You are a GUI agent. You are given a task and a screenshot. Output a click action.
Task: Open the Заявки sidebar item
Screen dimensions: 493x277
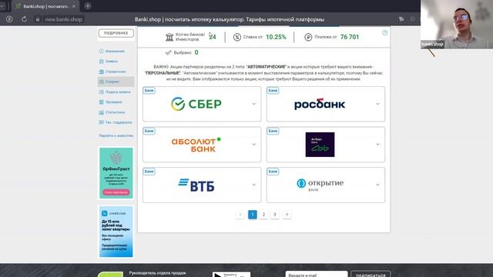point(111,62)
